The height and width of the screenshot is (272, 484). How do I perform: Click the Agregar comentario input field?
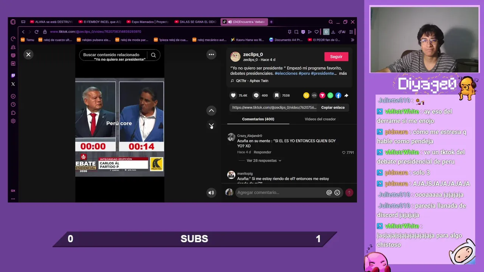click(x=280, y=193)
